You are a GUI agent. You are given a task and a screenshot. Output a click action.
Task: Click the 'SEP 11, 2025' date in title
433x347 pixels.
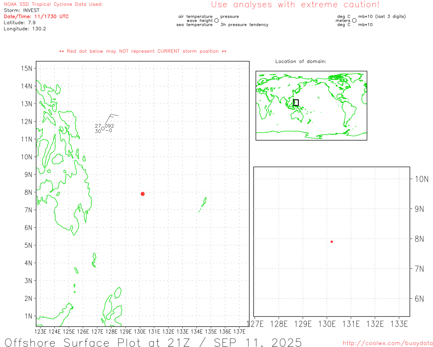[258, 342]
